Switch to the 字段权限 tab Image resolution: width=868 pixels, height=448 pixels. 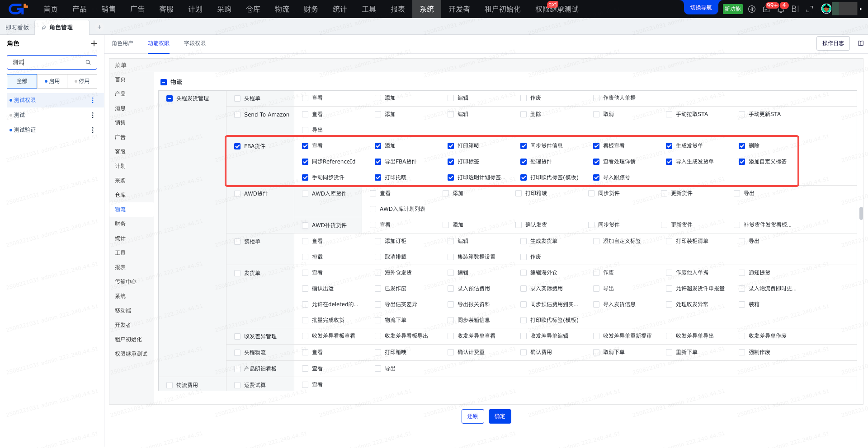[195, 43]
